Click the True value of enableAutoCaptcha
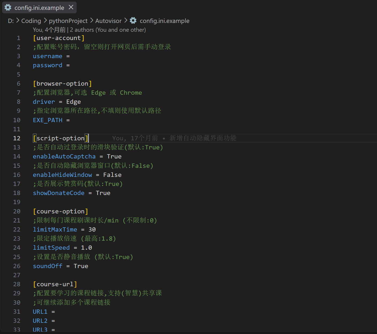The width and height of the screenshot is (377, 334). 114,157
